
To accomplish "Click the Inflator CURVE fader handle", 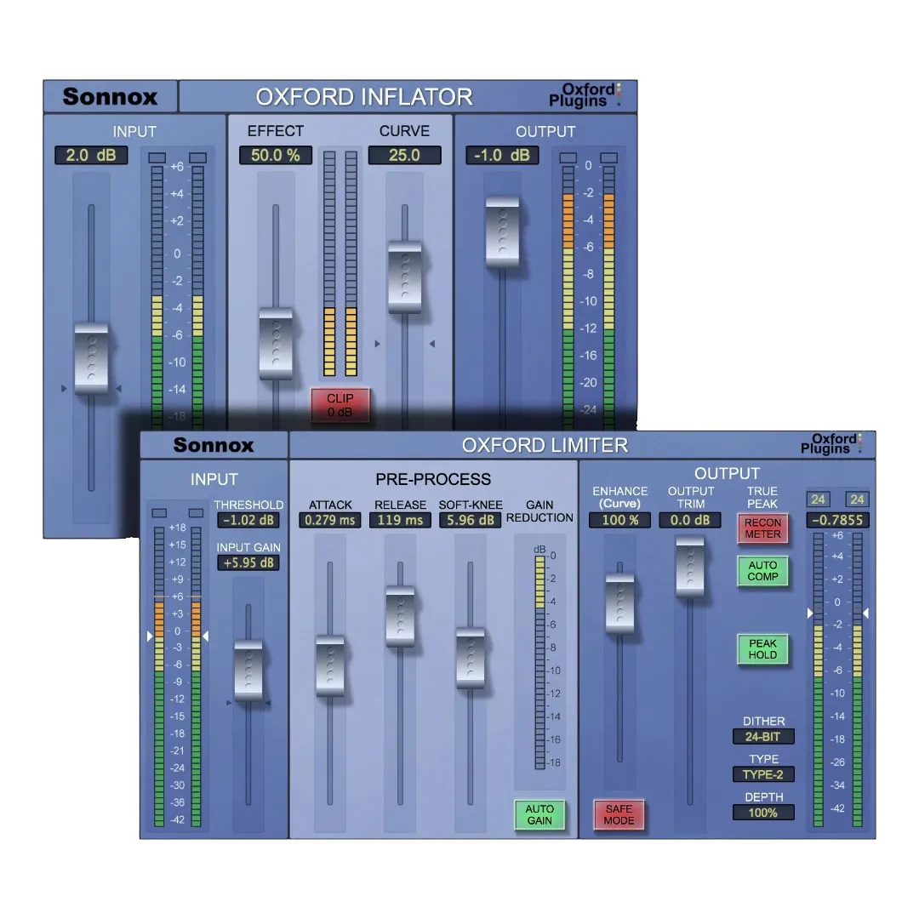I will pyautogui.click(x=405, y=277).
